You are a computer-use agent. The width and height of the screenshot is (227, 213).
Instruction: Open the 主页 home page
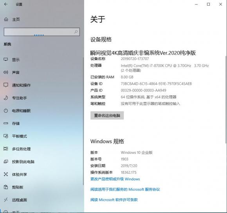(x=16, y=19)
